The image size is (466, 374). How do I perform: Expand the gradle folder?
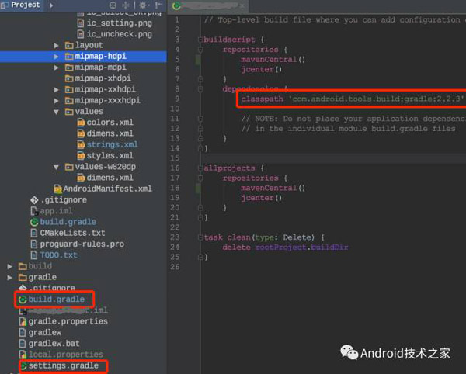click(x=10, y=278)
